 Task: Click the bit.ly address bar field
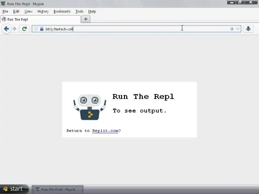(x=136, y=29)
